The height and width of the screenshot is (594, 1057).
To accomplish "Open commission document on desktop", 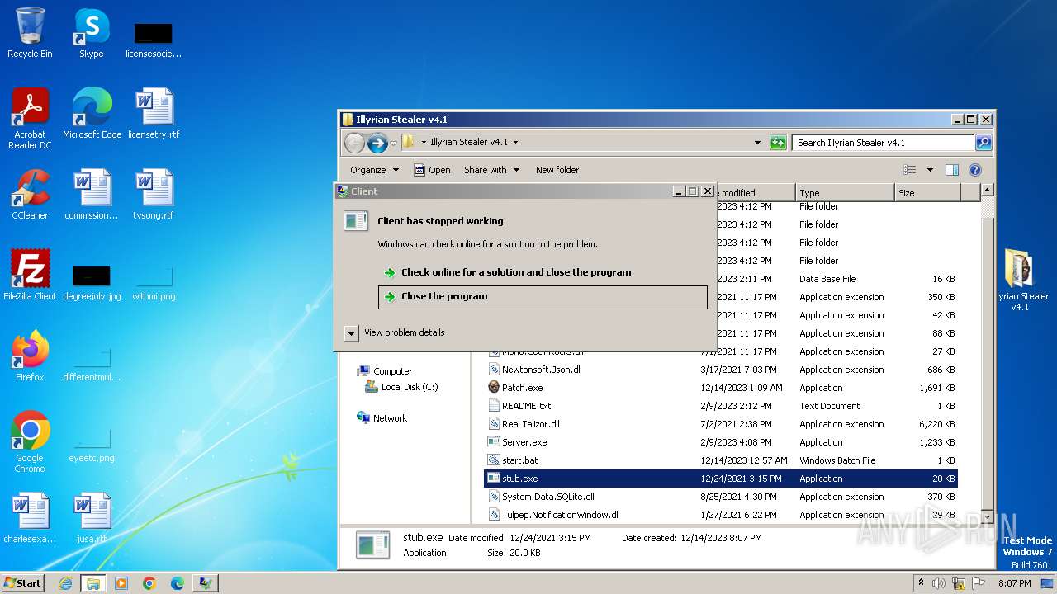I will [92, 195].
